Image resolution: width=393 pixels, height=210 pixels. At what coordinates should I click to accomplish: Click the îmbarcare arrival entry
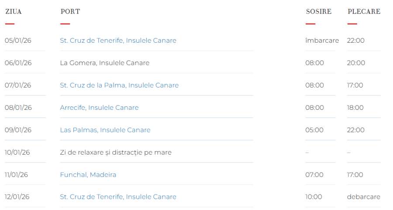coord(322,41)
